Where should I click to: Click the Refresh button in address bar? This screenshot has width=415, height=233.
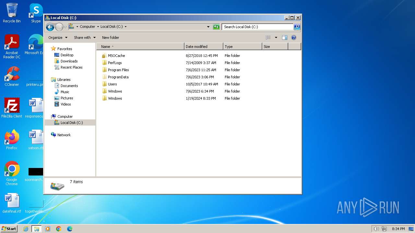216,27
